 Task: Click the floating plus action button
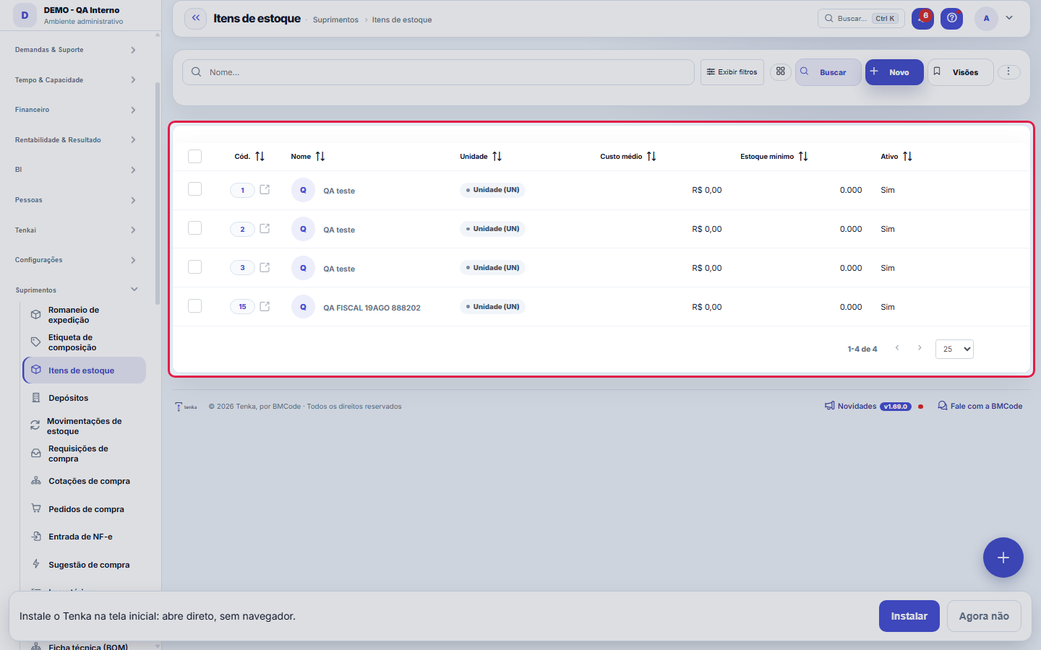click(x=1003, y=558)
